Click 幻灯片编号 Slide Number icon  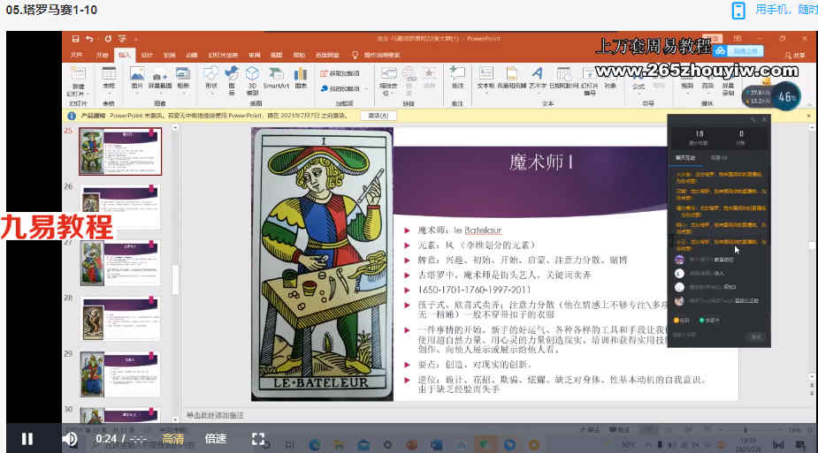(x=590, y=80)
